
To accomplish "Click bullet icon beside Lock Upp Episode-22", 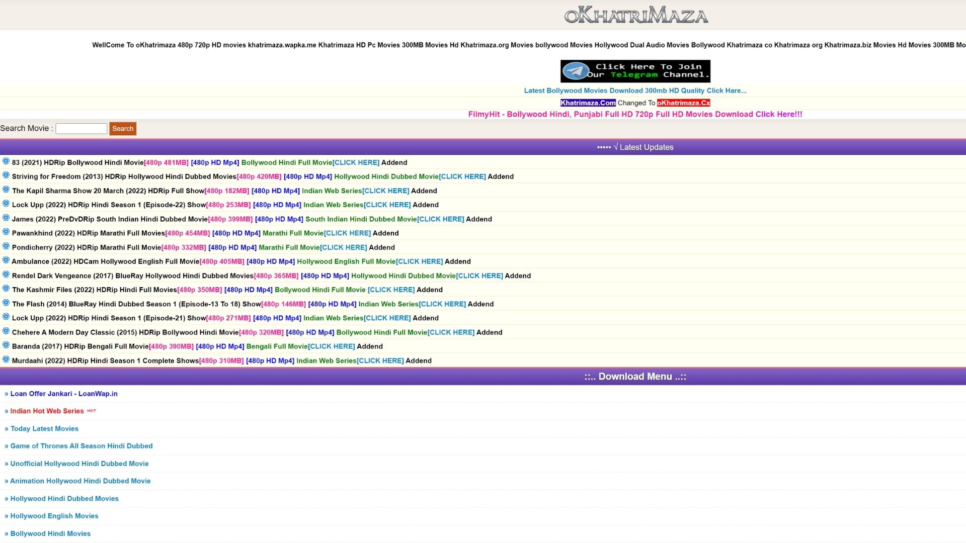I will [x=6, y=204].
